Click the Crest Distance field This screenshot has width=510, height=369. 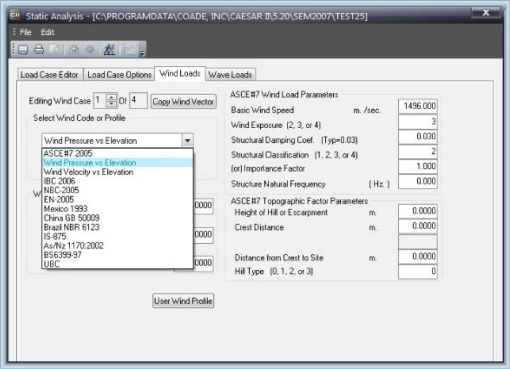418,226
